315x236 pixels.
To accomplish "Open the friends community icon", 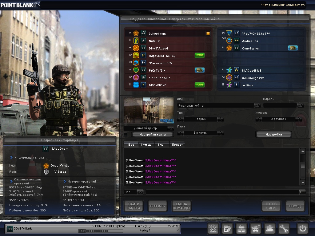I will coord(270,229).
